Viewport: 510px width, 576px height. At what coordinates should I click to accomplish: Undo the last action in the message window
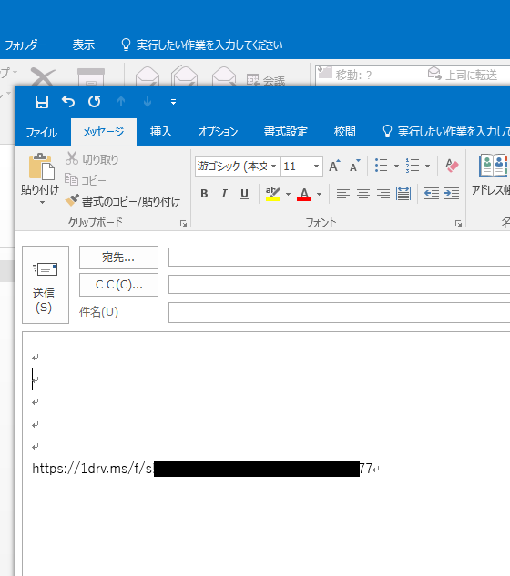(68, 101)
